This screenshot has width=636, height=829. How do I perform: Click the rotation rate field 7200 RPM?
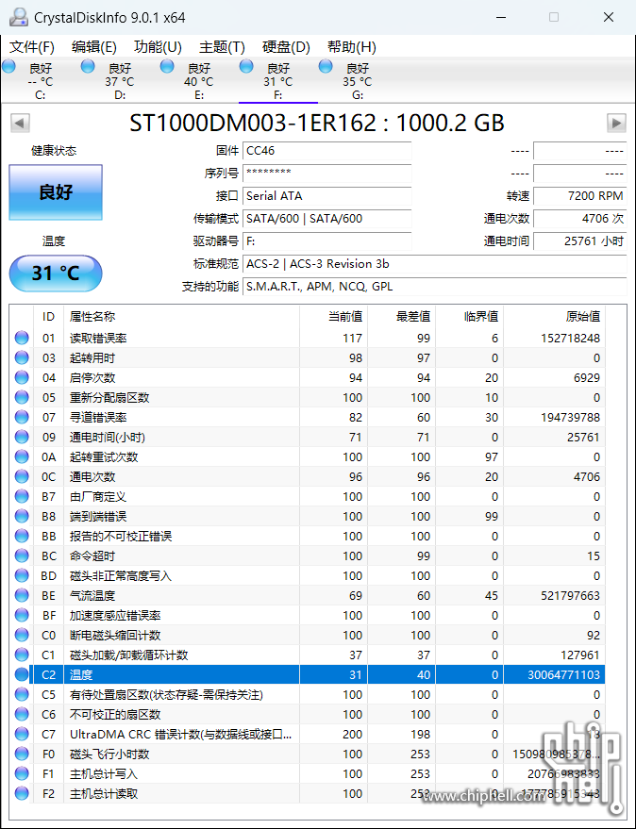580,196
